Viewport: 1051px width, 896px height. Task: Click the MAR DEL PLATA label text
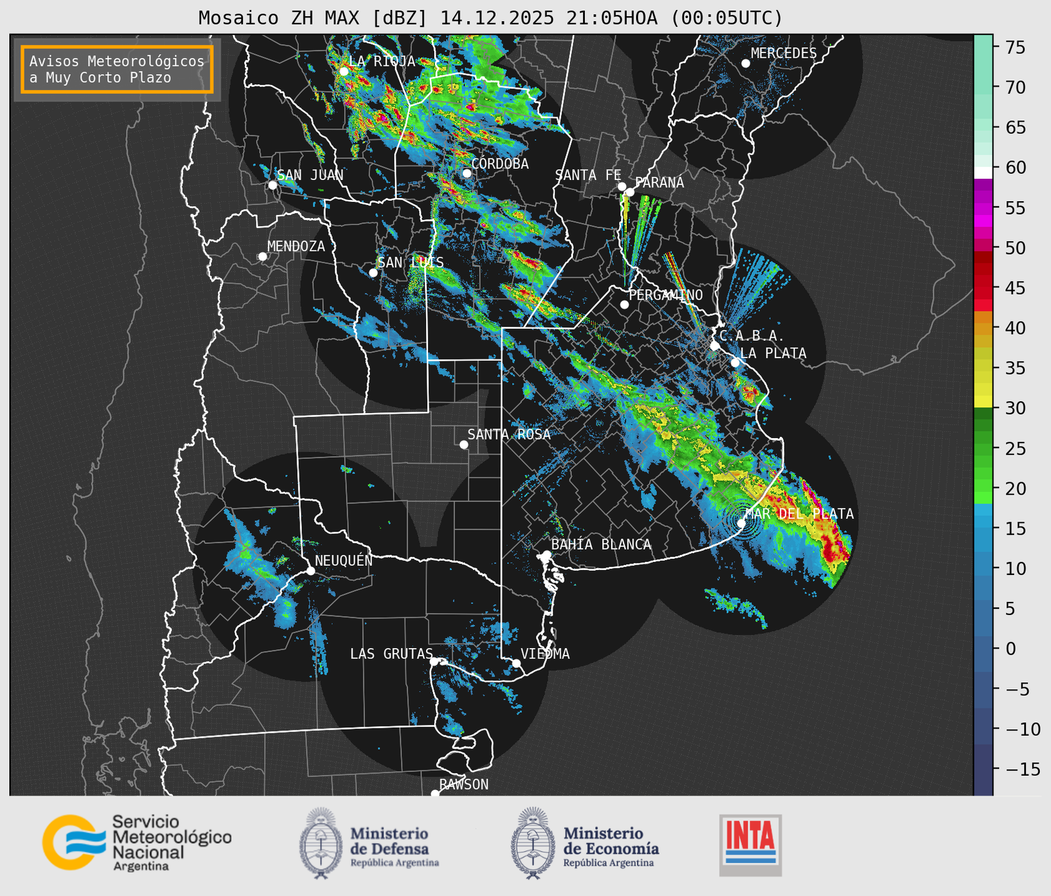799,514
